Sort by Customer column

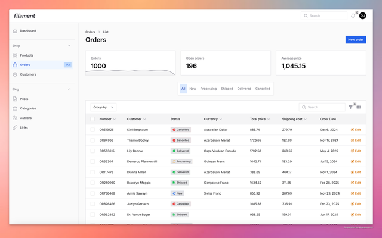click(137, 119)
